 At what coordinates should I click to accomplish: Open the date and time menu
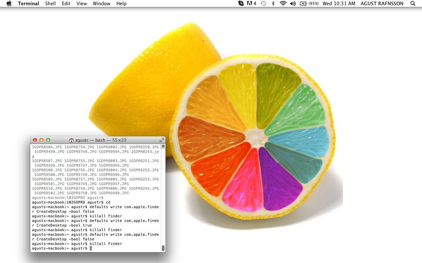pos(339,4)
